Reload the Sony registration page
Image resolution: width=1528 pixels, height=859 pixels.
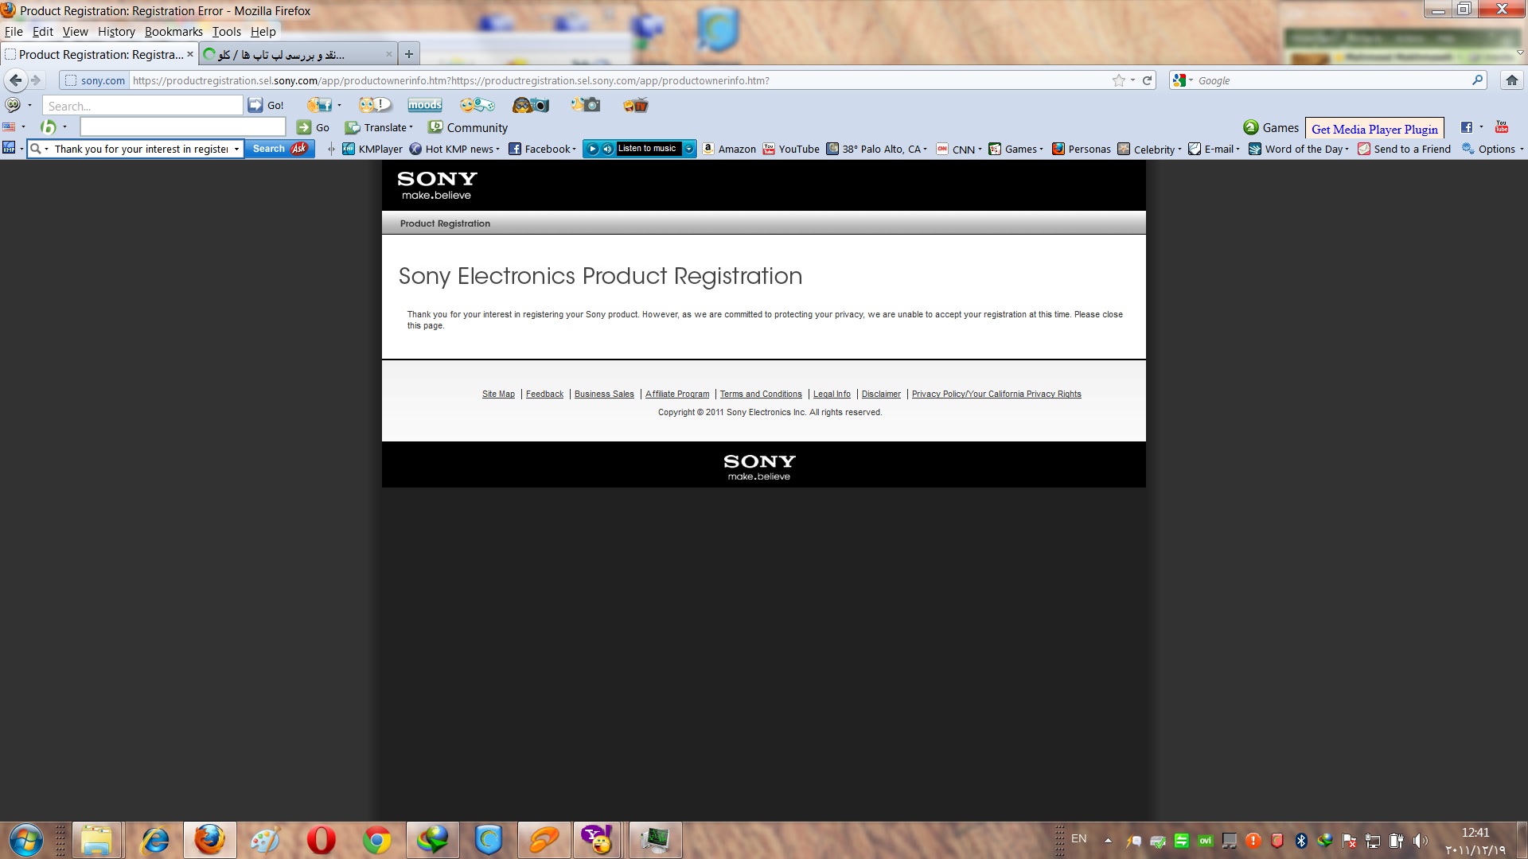click(x=1147, y=80)
